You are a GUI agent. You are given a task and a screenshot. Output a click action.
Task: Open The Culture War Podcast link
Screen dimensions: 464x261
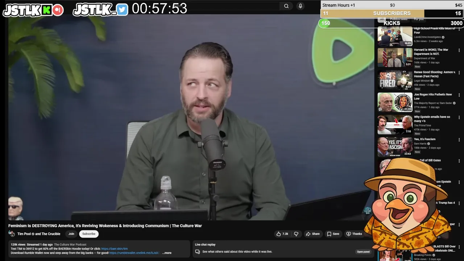coord(70,245)
